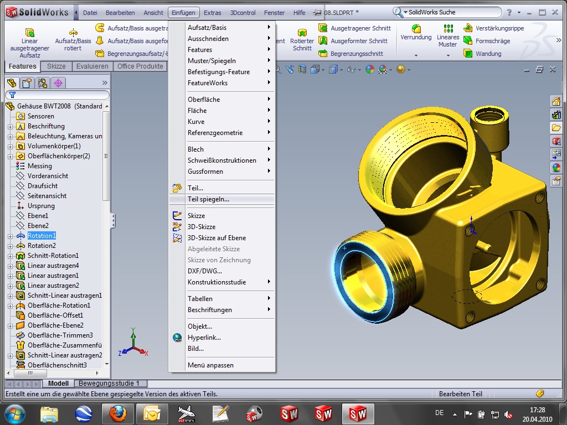The width and height of the screenshot is (567, 425).
Task: Open SolidWorks Resources home icon in task pane
Action: tap(556, 101)
